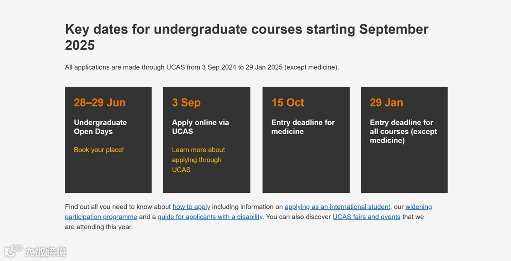
Task: Select the 'Entry deadline for medicine' card title
Action: 303,127
